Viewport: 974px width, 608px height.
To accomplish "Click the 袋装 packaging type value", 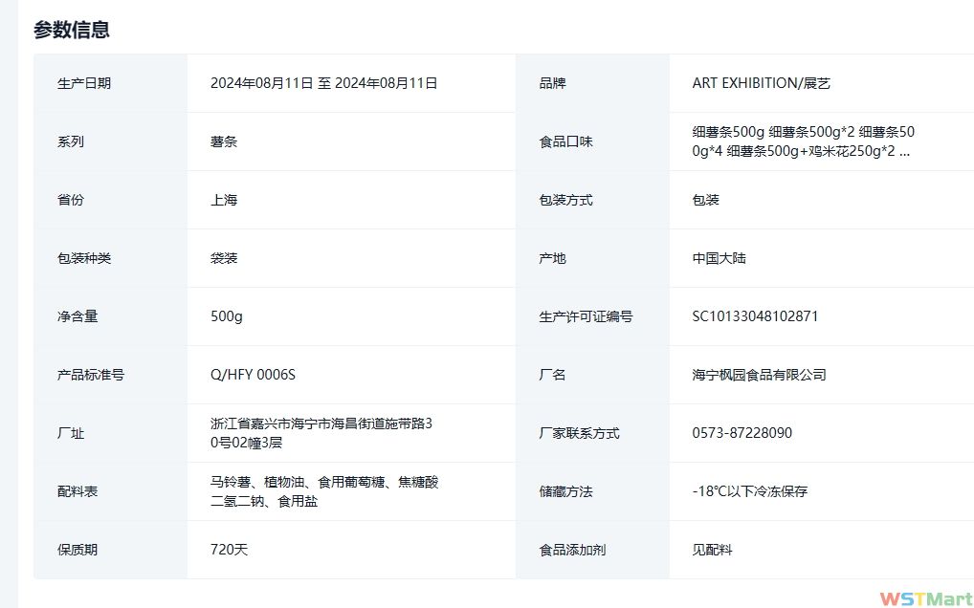I will 224,258.
